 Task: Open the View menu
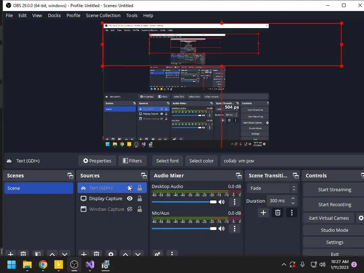tap(37, 15)
